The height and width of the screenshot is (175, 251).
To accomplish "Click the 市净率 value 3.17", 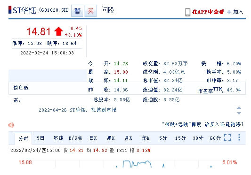I will (x=233, y=80).
